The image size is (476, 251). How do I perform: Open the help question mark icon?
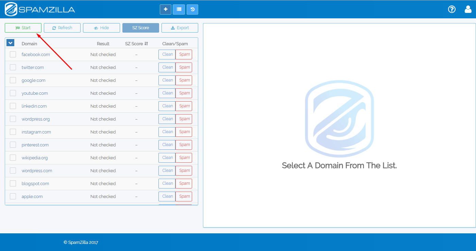(x=452, y=10)
